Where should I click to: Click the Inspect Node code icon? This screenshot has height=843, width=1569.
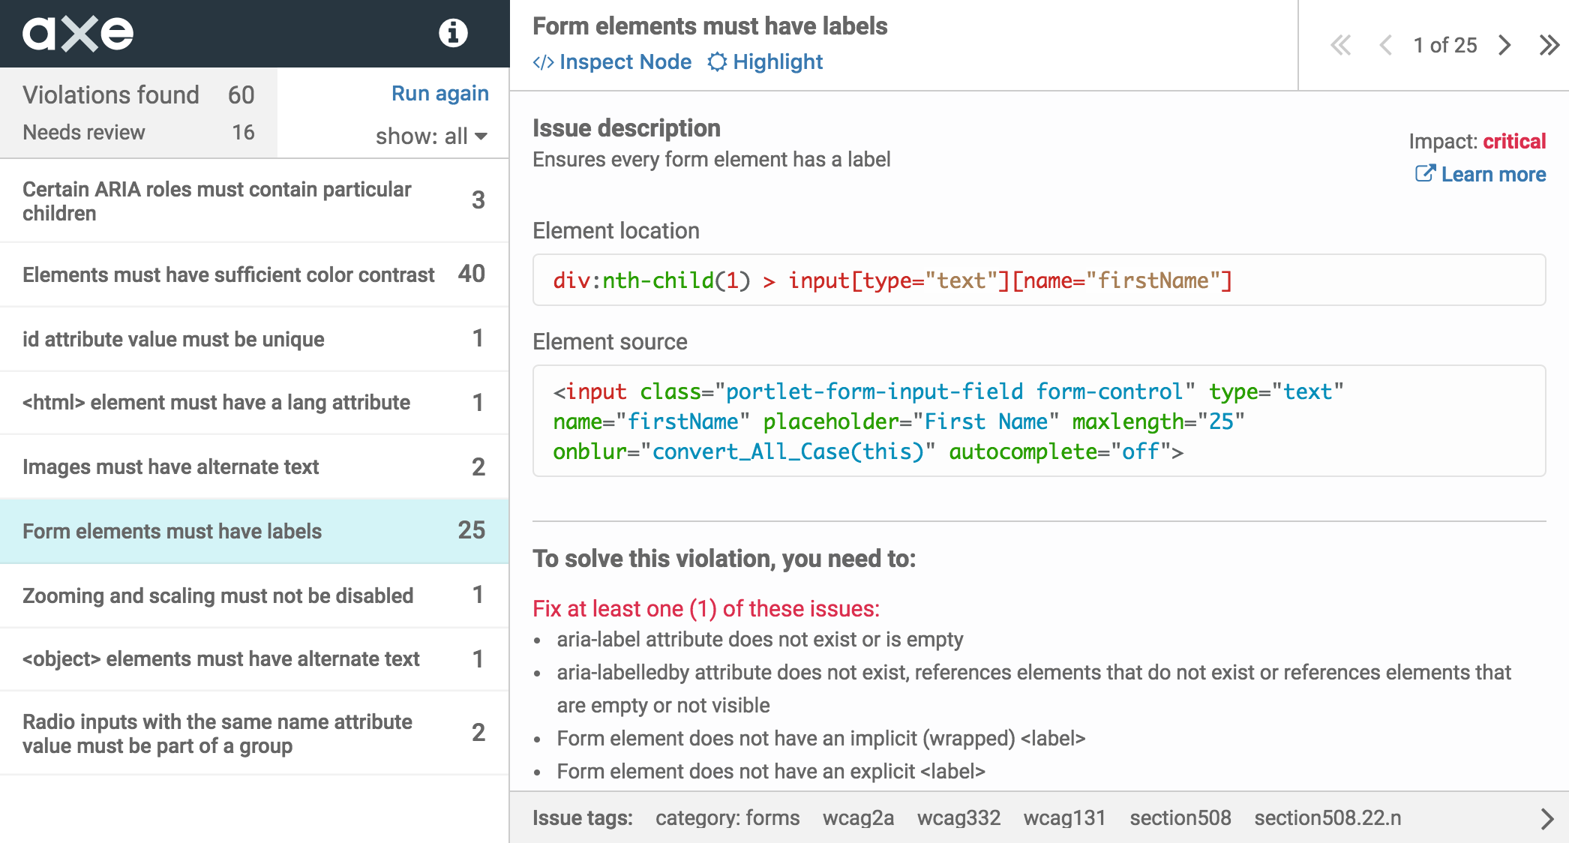[x=543, y=62]
